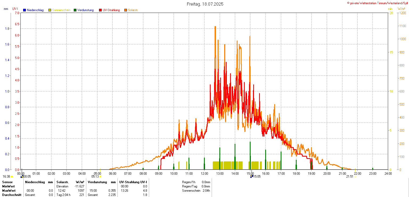Open the private Wetterstation Tinnum/Westerland/Sylt credit
Image resolution: width=409 pixels, height=197 pixels.
point(378,3)
